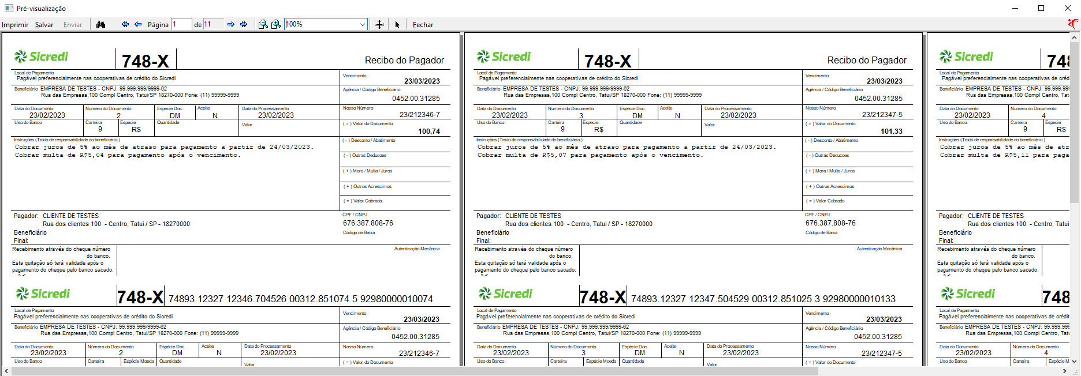1081x376 pixels.
Task: Click the vertical scrollbar up arrow
Action: click(1075, 37)
